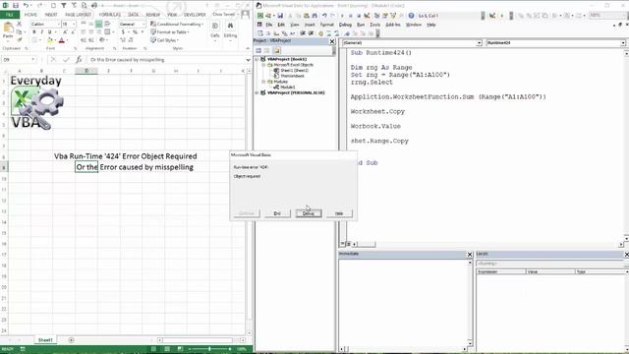Screen dimensions: 629x354
Task: Toggle Folders in the Project panel
Action: (x=276, y=50)
